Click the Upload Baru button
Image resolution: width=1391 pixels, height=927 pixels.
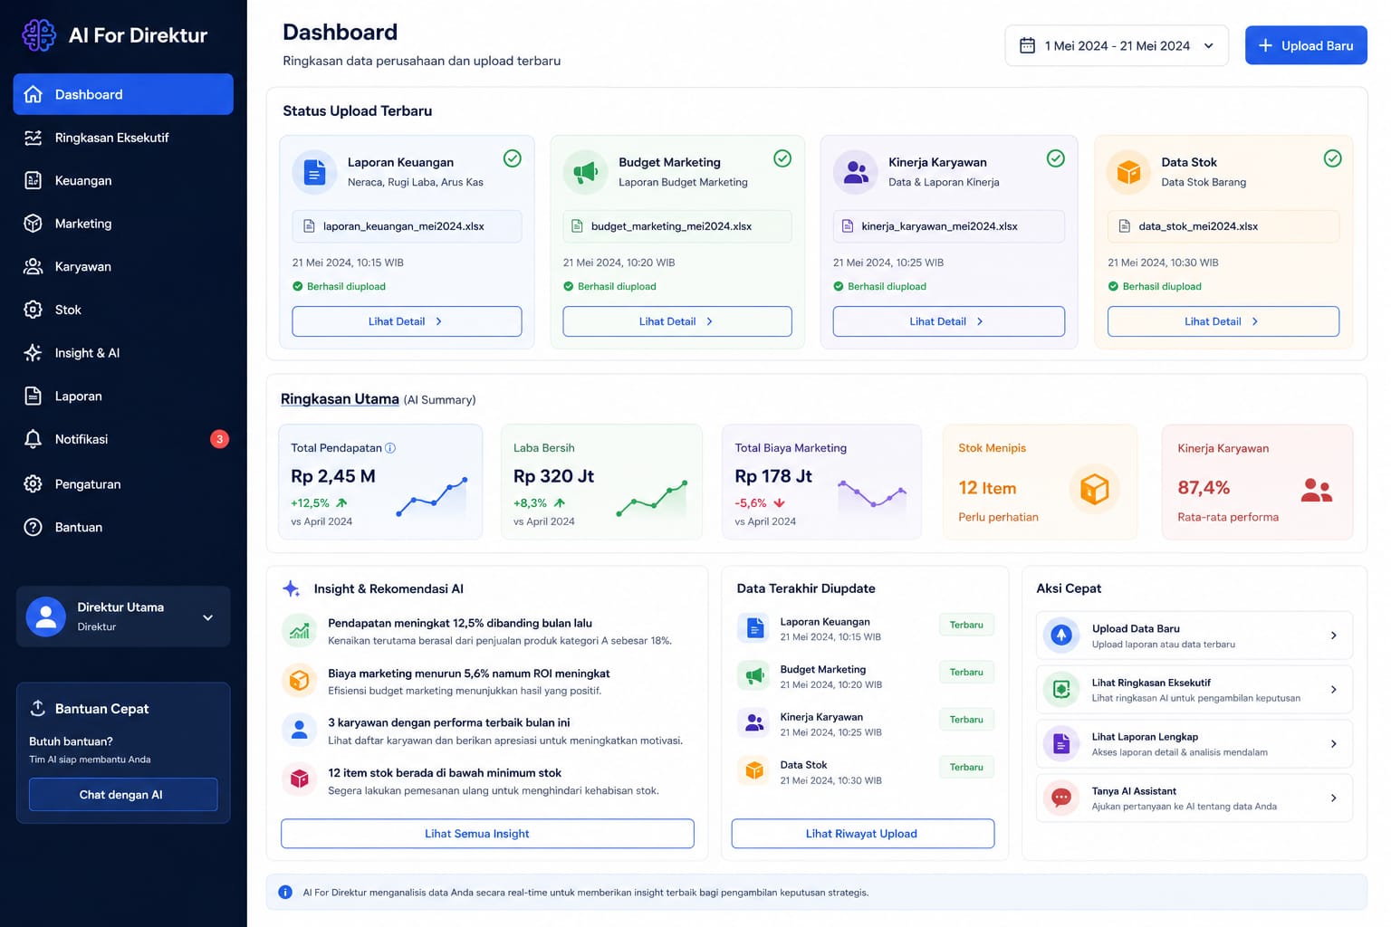coord(1306,45)
